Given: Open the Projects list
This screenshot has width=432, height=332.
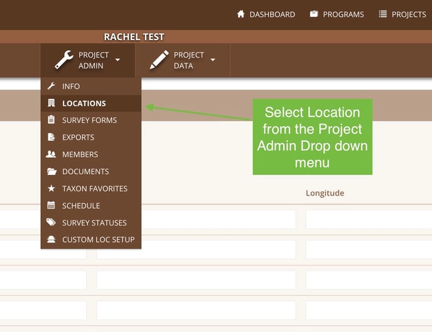Looking at the screenshot, I should pos(402,14).
